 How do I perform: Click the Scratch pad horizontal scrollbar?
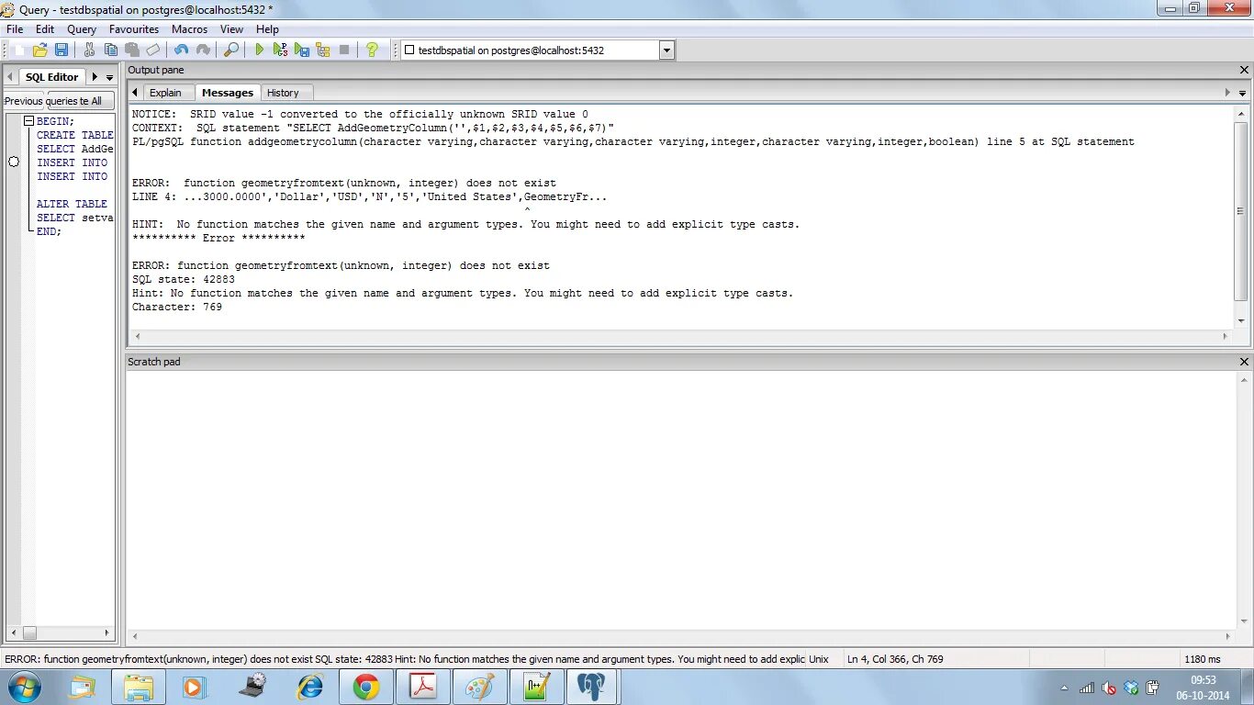pos(680,635)
